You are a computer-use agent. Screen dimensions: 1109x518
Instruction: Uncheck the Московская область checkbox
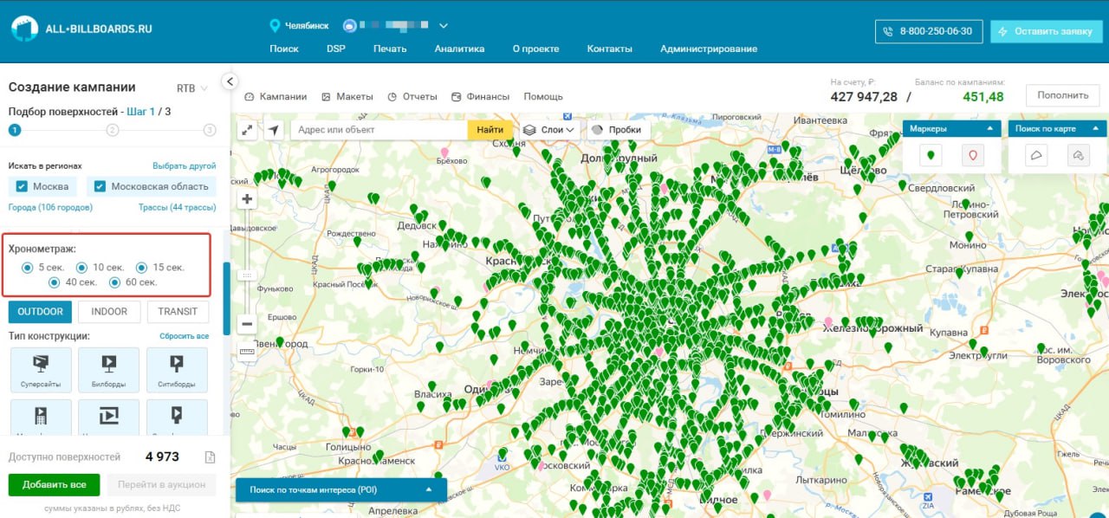click(101, 186)
